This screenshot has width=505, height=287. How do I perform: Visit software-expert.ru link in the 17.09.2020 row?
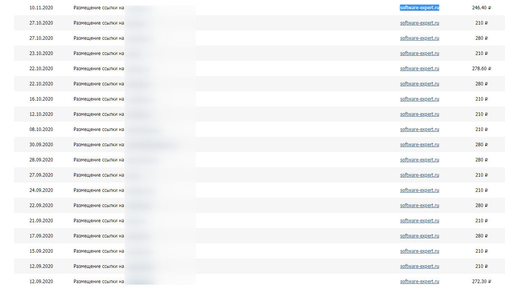click(x=420, y=236)
